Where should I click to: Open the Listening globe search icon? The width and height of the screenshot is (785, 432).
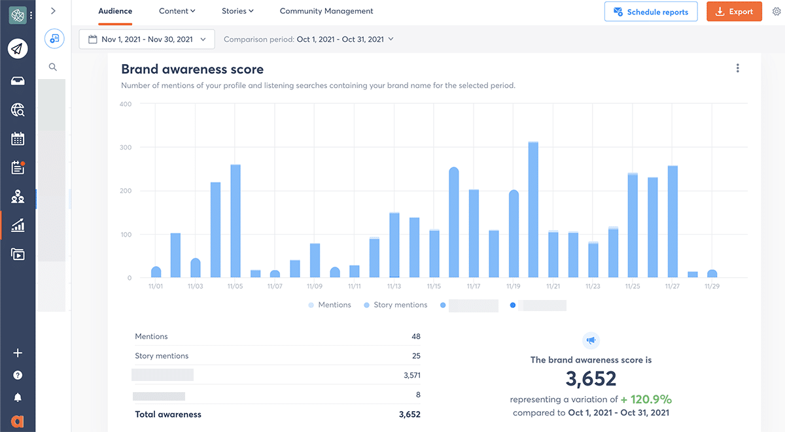[x=18, y=110]
